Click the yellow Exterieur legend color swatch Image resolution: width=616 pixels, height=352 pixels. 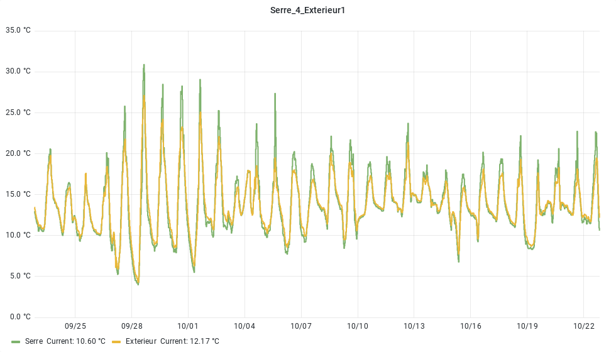click(x=116, y=341)
